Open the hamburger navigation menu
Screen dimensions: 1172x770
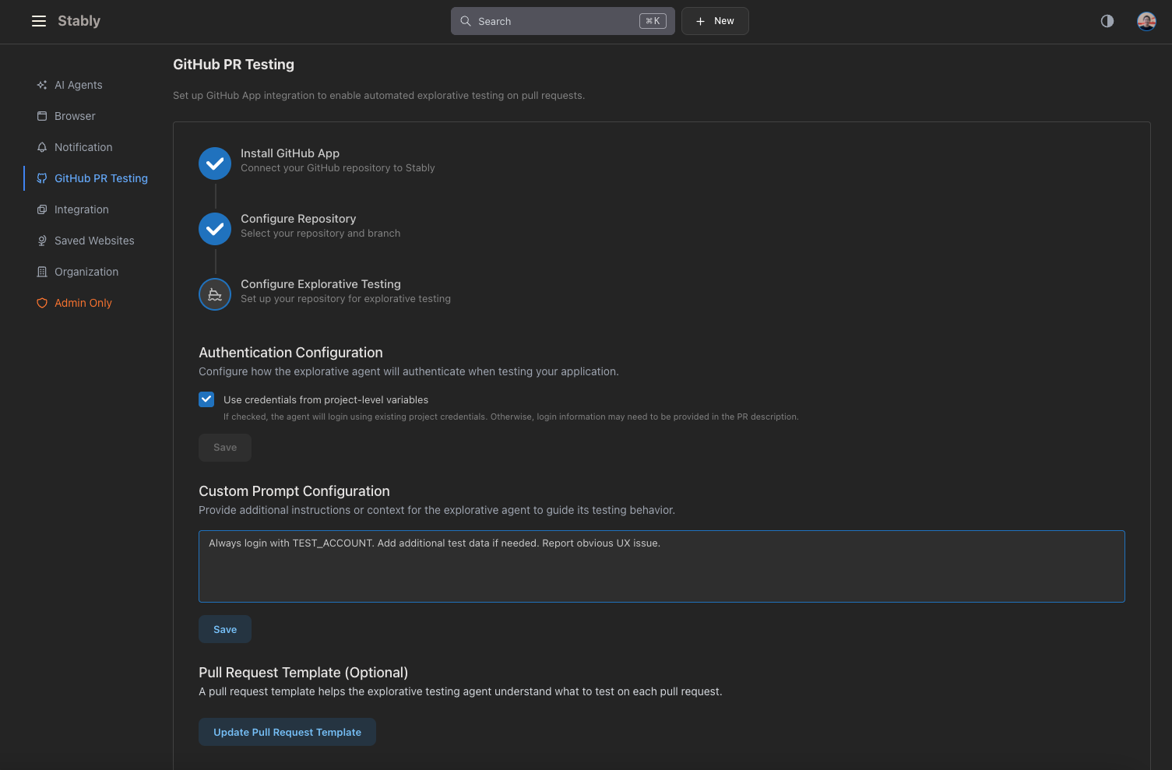pyautogui.click(x=39, y=21)
